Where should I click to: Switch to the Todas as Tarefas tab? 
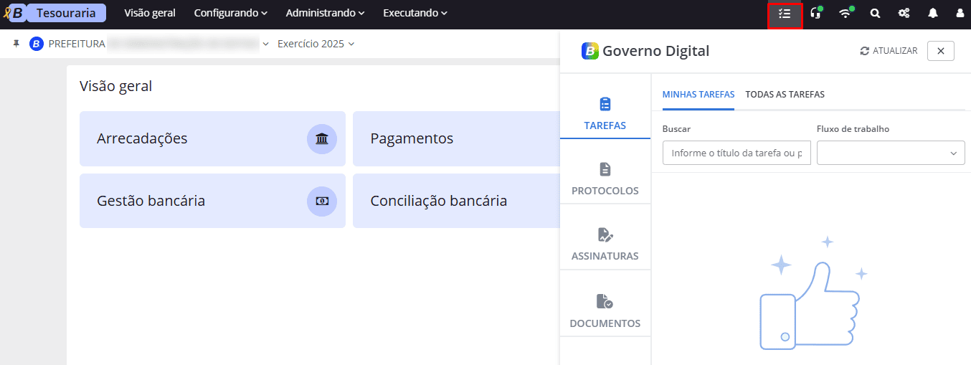[785, 94]
